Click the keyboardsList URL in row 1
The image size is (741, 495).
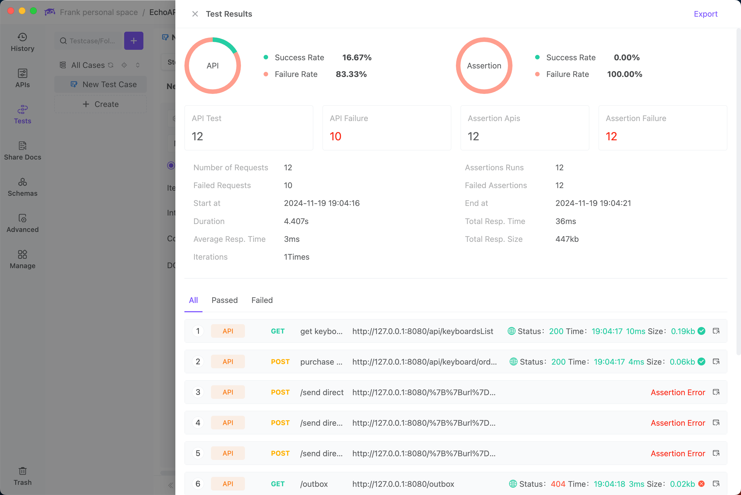click(423, 331)
